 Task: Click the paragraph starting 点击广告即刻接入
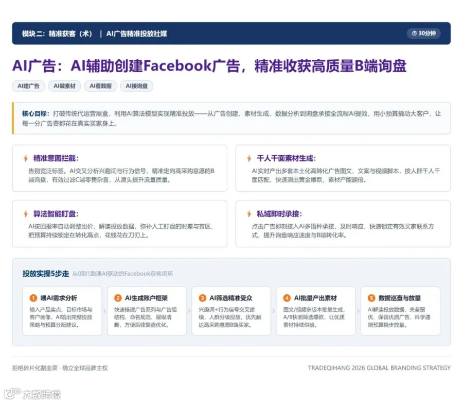[x=343, y=231]
